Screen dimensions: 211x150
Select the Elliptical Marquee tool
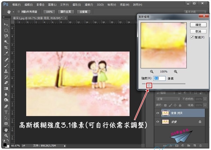pyautogui.click(x=6, y=30)
